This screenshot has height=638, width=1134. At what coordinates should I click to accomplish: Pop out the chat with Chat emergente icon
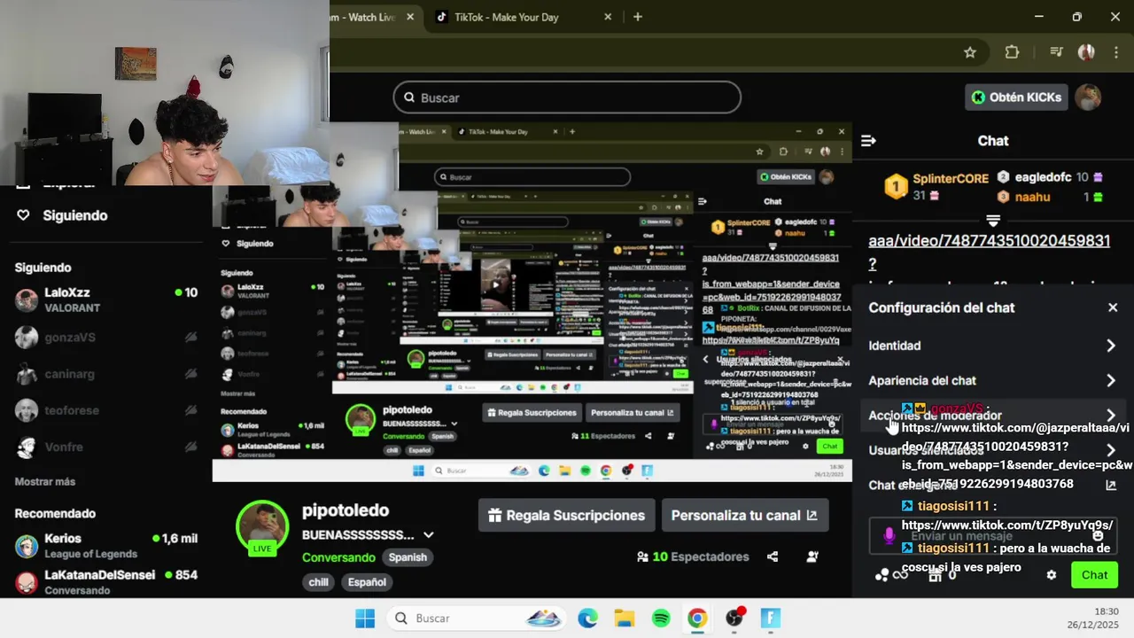tap(1111, 485)
